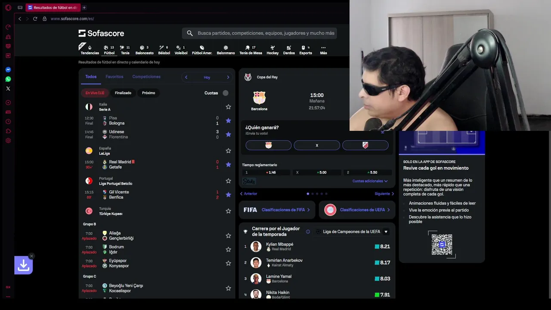Image resolution: width=551 pixels, height=310 pixels.
Task: Open the Extensions cube icon in sidebar
Action: (x=8, y=131)
